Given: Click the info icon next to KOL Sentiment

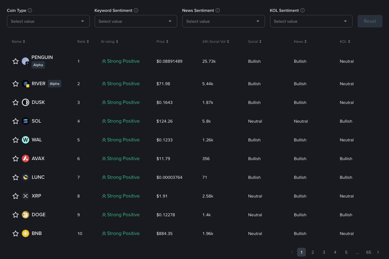Looking at the screenshot, I should (302, 10).
